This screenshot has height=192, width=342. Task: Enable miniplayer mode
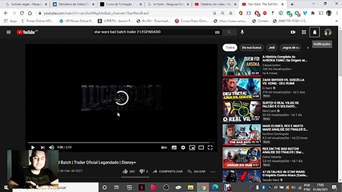(192, 147)
